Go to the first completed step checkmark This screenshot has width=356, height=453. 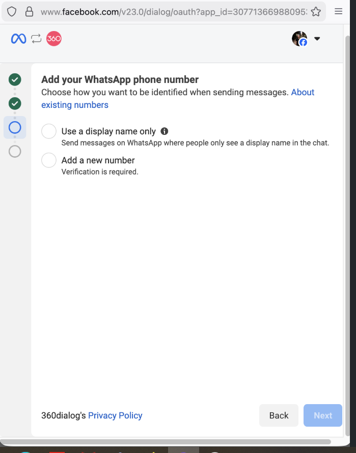(15, 79)
